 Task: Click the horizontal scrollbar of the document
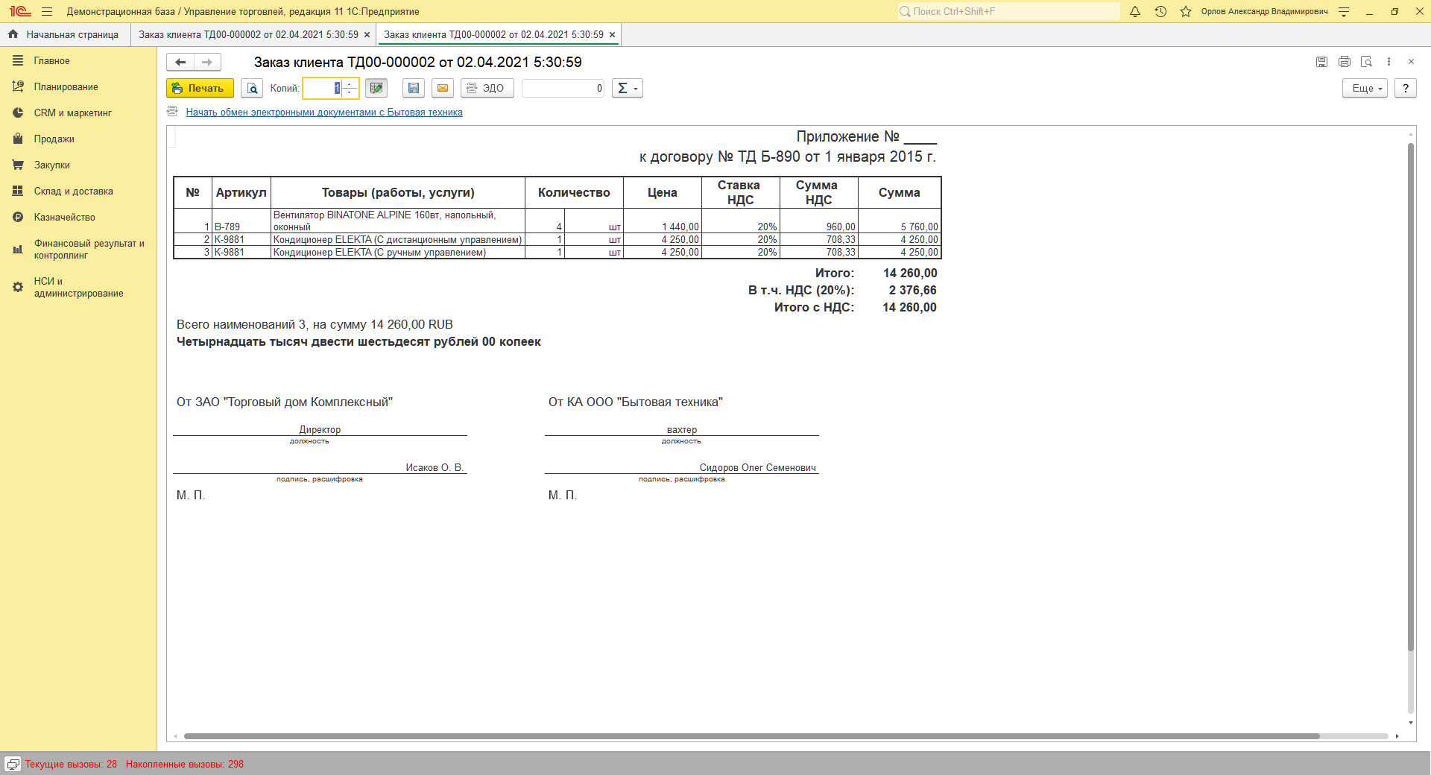pyautogui.click(x=751, y=736)
